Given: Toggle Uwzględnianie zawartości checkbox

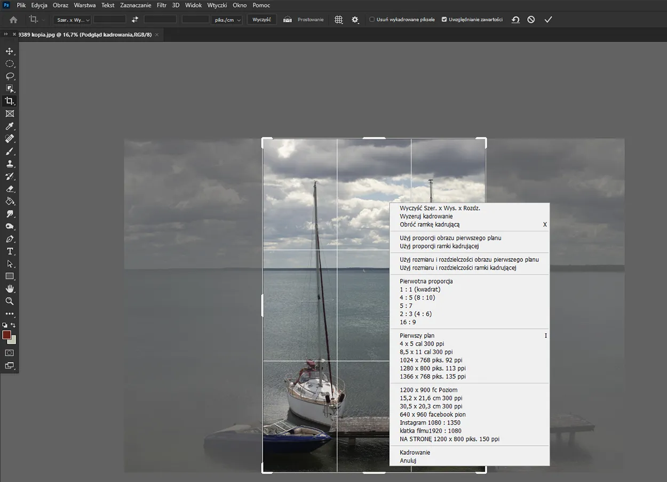Looking at the screenshot, I should (x=444, y=20).
